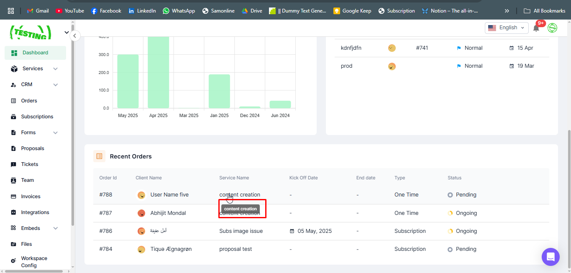Image resolution: width=571 pixels, height=273 pixels.
Task: Open the Facebook bookmark
Action: [106, 11]
